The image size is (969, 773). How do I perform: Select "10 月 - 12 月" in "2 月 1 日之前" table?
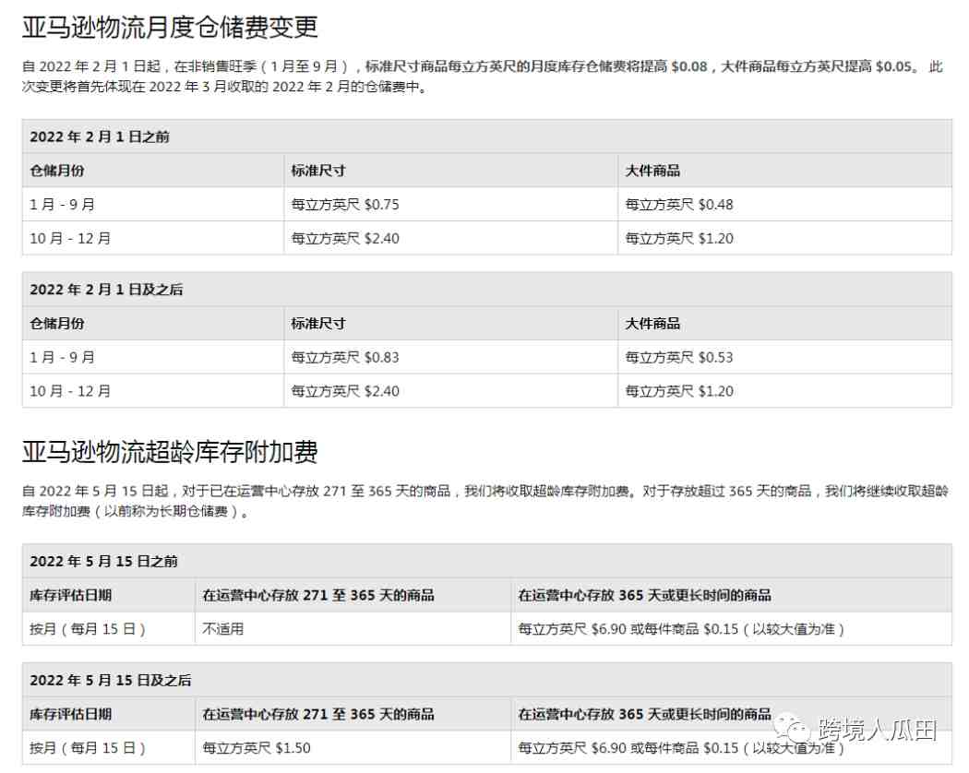[70, 239]
